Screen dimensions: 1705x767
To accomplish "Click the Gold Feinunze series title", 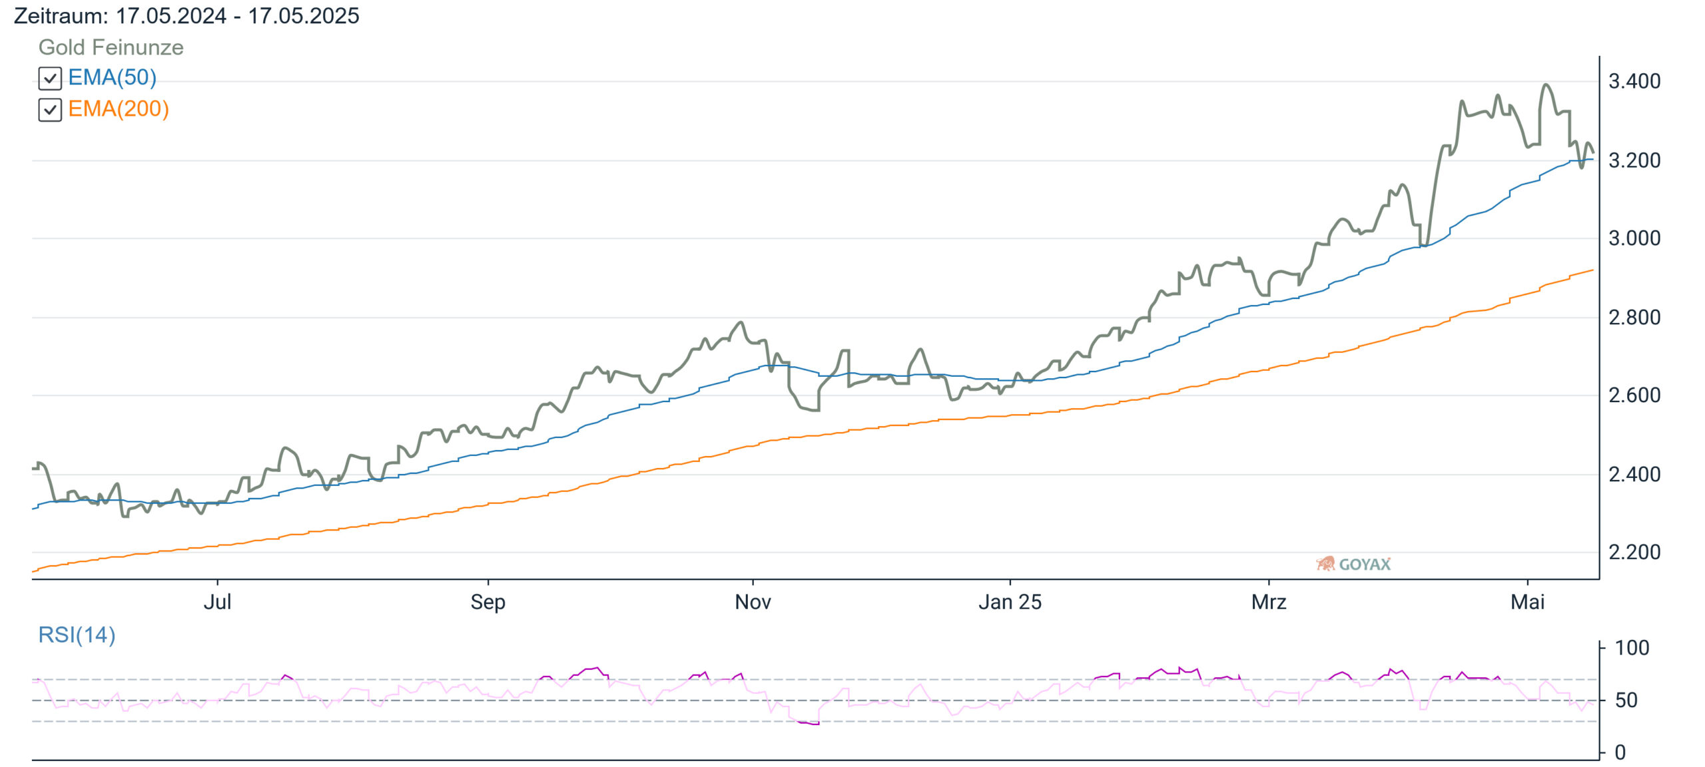I will tap(111, 47).
